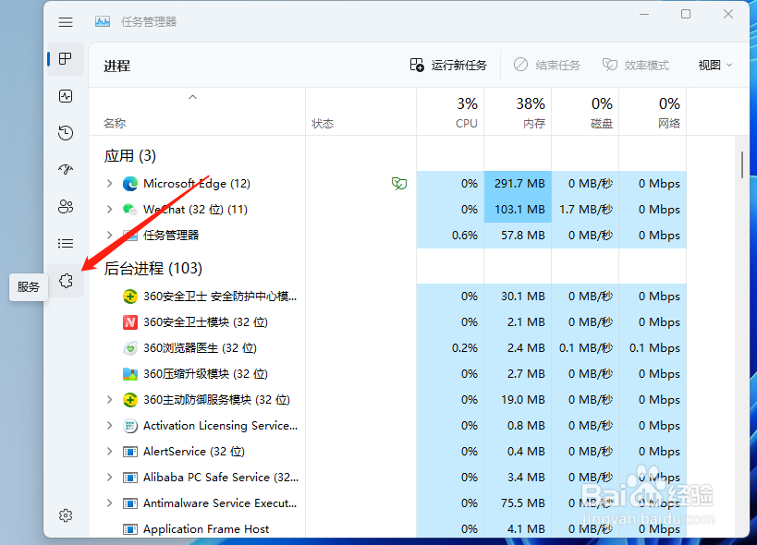
Task: Expand the WeChat (32 位) process group
Action: [x=110, y=210]
